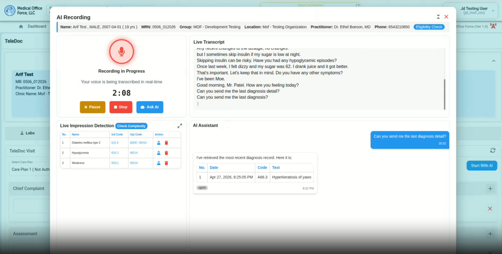The width and height of the screenshot is (502, 254).
Task: Collapse the TeleDoc patient card chevron
Action: pyautogui.click(x=494, y=61)
